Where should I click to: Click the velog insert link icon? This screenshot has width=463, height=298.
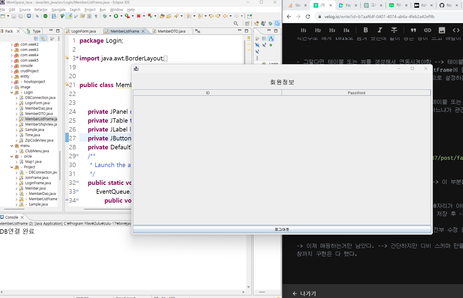pos(428,30)
